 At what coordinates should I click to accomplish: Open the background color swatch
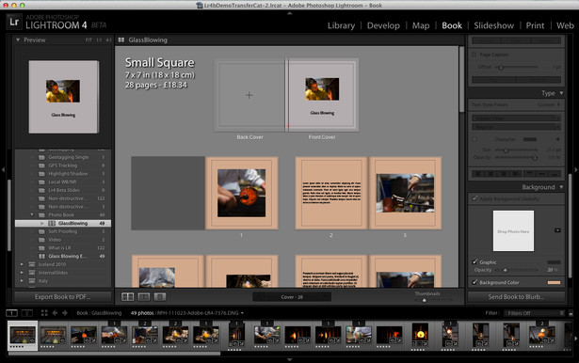554,282
